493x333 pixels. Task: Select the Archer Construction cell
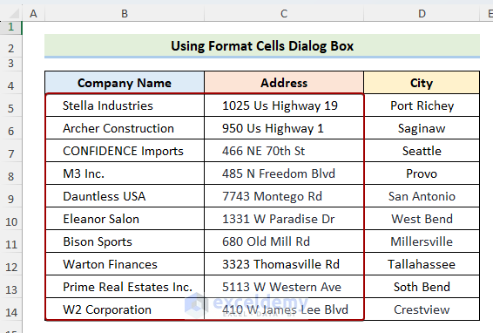point(125,128)
